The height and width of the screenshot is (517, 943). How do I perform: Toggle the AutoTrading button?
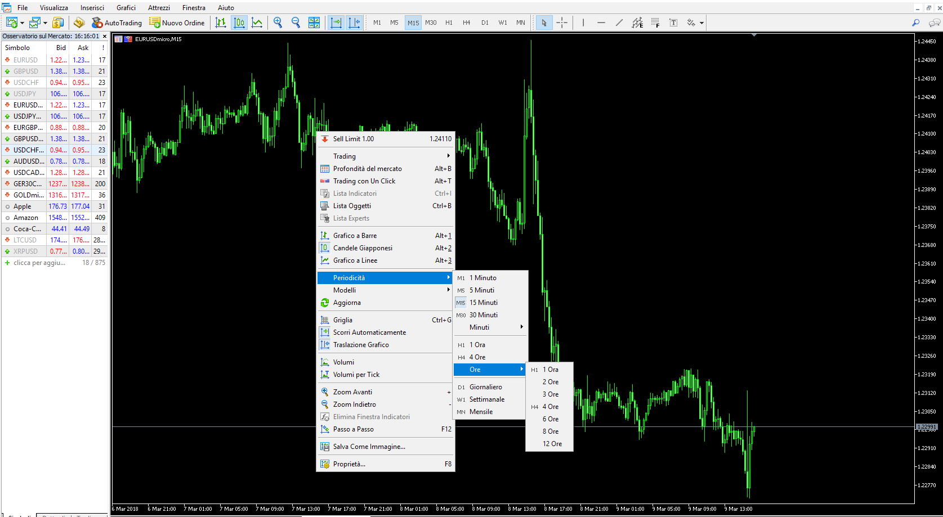tap(117, 23)
